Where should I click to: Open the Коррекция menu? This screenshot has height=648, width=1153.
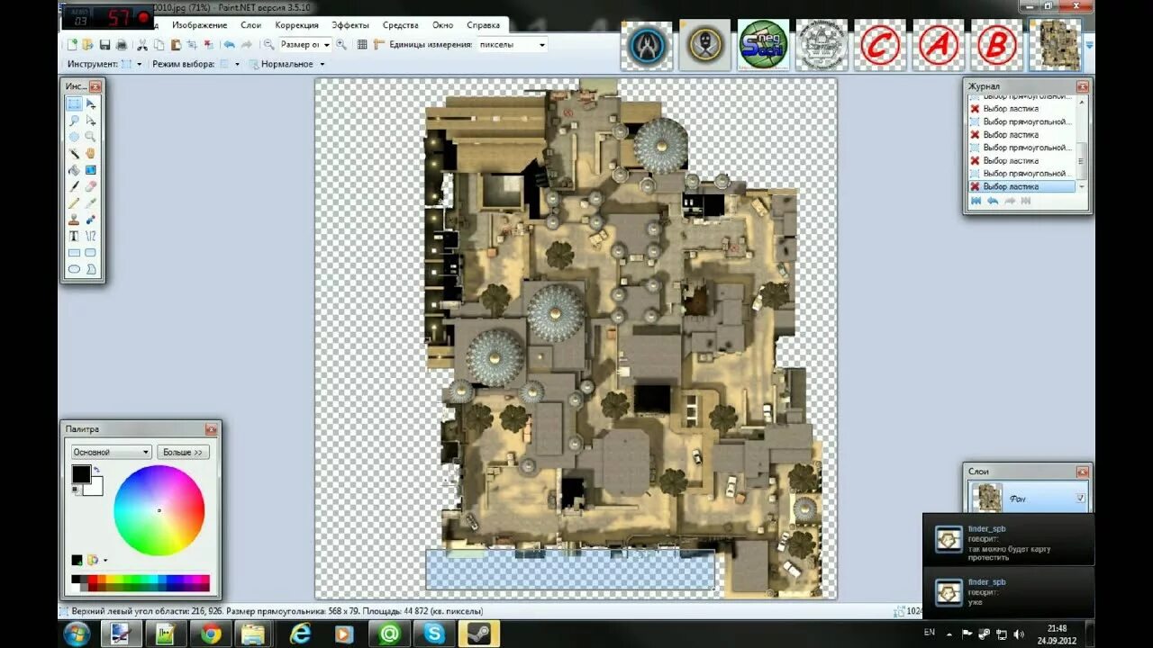pyautogui.click(x=296, y=25)
